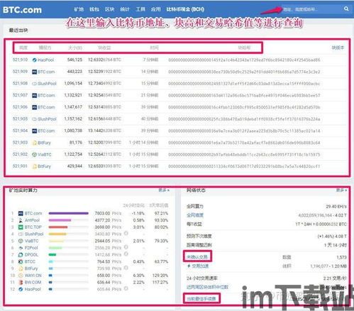Click AntPool name in hashrate ranking

pos(32,220)
